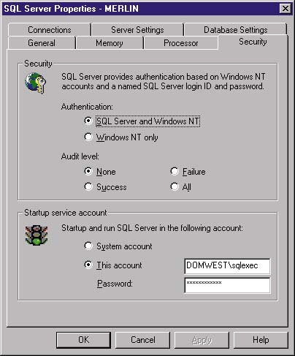Open the Server Settings tab
Viewport: 295px width, 356px height.
(137, 30)
